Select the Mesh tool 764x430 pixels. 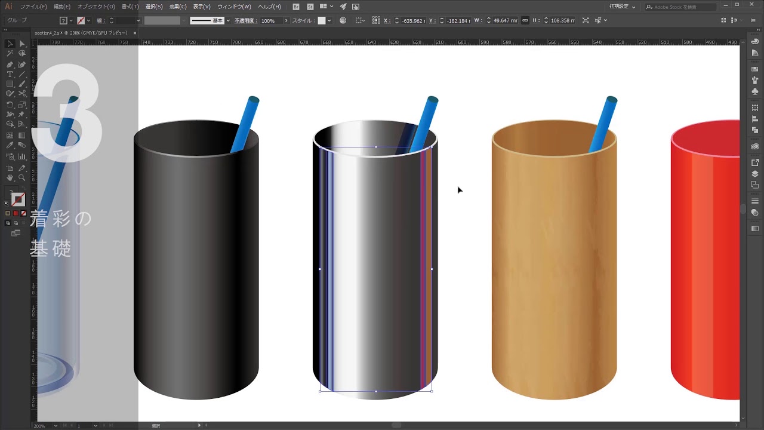[10, 134]
